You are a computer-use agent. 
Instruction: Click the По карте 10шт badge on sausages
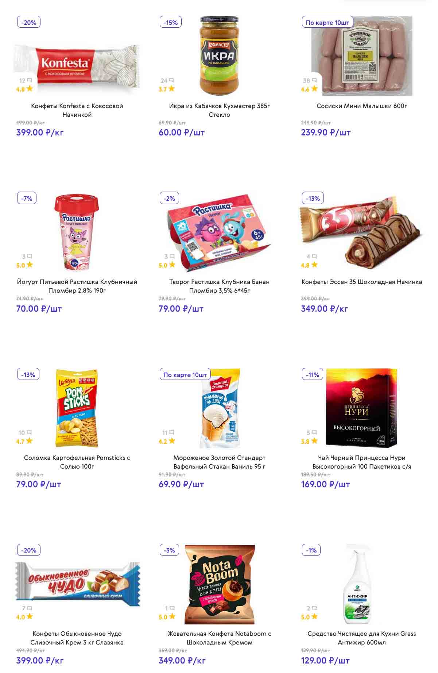327,22
